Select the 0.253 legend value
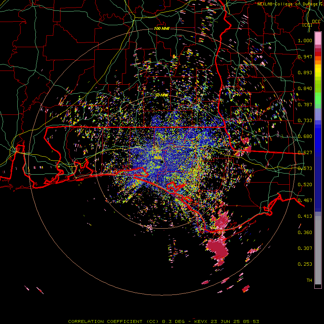The image size is (324, 324). point(305,264)
